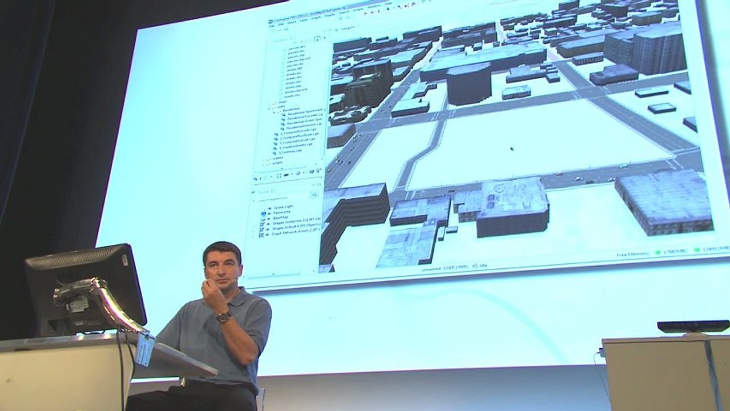Click the scene panel search icon

(314, 194)
